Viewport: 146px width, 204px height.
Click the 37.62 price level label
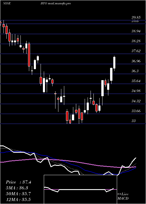(x=136, y=51)
